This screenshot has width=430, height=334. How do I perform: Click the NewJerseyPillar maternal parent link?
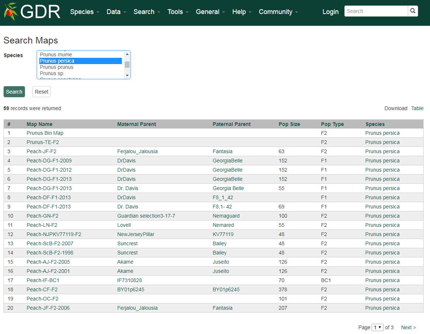136,234
